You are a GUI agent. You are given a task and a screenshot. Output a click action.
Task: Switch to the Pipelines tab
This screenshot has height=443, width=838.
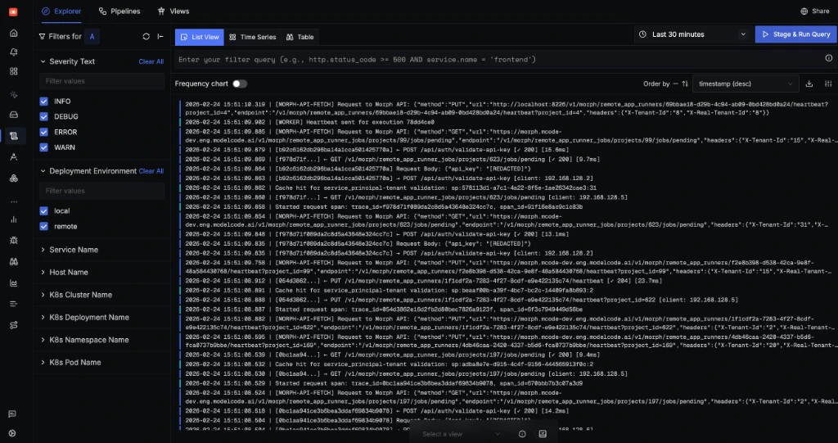tap(119, 11)
